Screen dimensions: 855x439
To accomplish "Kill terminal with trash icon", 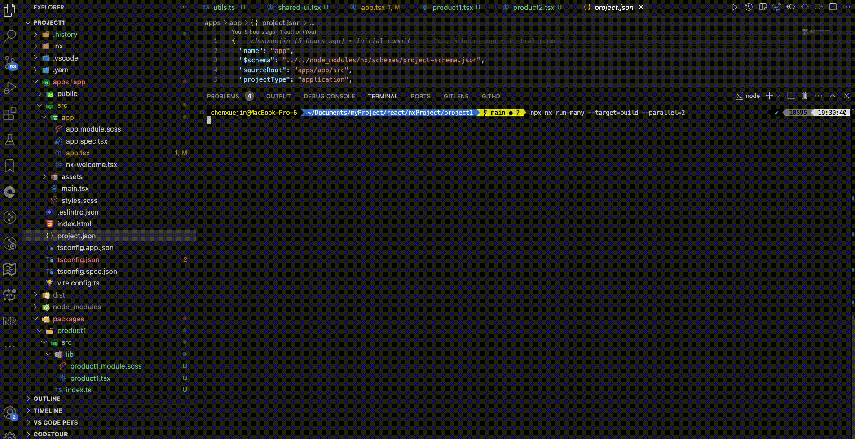I will (804, 96).
